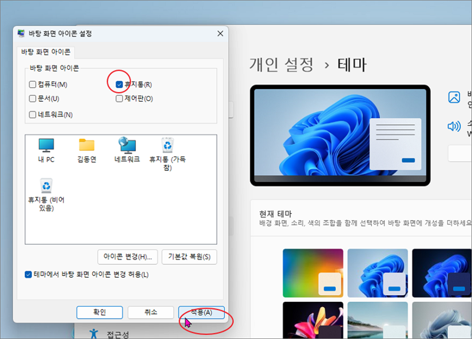Viewport: 472px width, 339px height.
Task: Select the 휴지통 (가득 참) icon
Action: pyautogui.click(x=167, y=154)
